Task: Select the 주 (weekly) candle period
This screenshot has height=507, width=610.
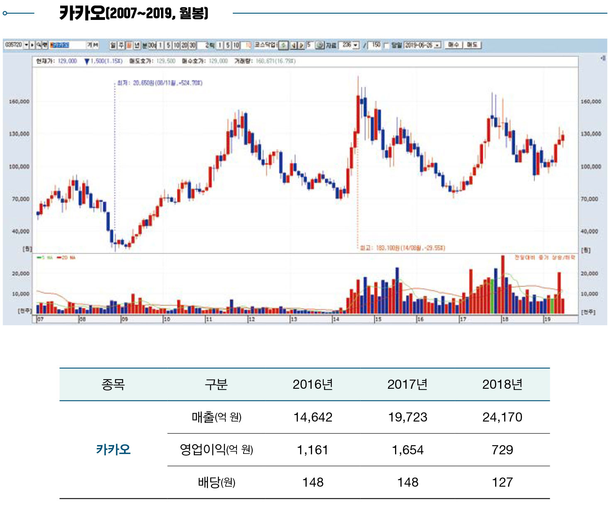Action: 121,45
